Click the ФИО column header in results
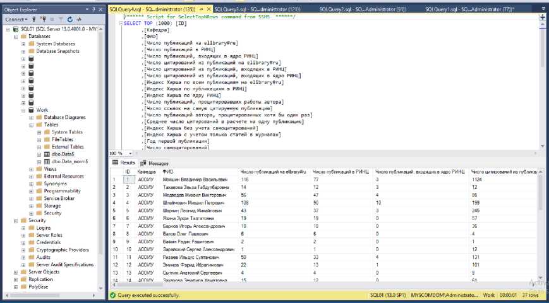Screen dimensions: 549x303 point(168,171)
